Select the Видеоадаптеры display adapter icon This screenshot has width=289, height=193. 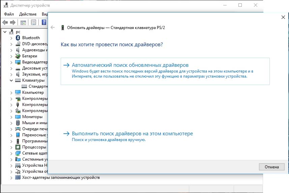pos(18,62)
